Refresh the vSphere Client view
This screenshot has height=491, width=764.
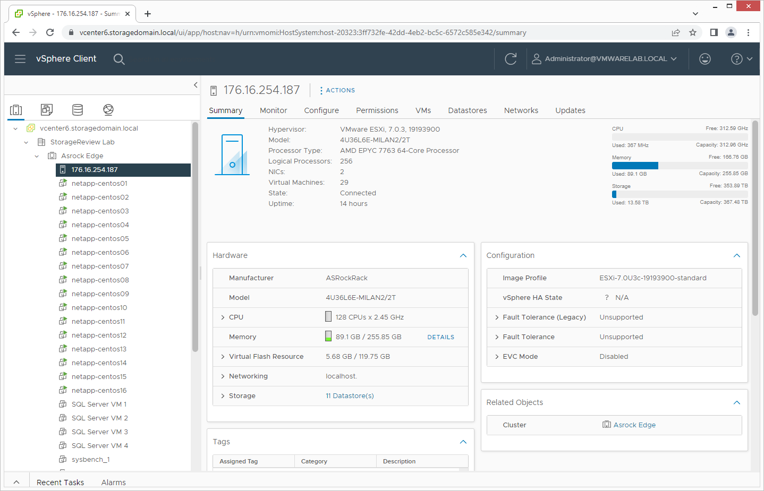tap(511, 59)
